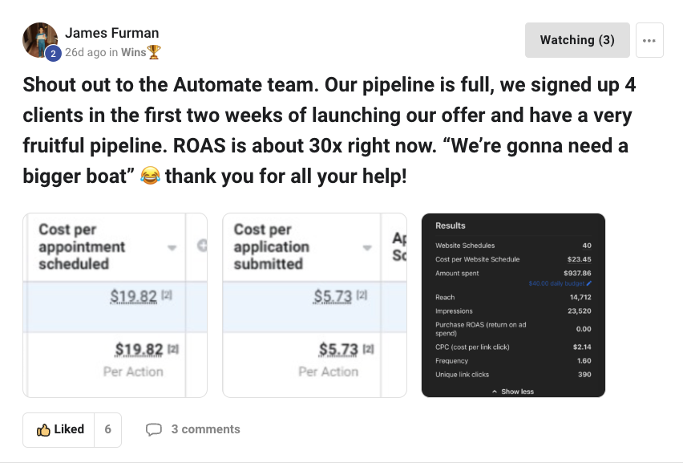
Task: Click the comment bubble icon
Action: pos(154,429)
